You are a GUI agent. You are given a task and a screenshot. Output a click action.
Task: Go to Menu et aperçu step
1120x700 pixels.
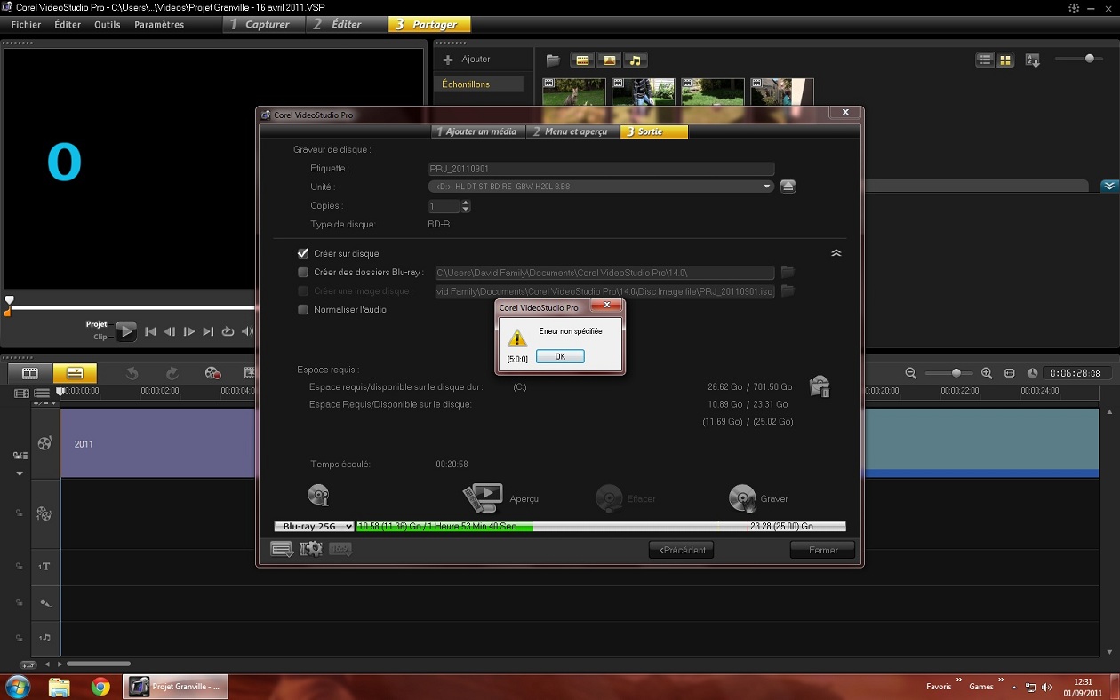pos(572,131)
